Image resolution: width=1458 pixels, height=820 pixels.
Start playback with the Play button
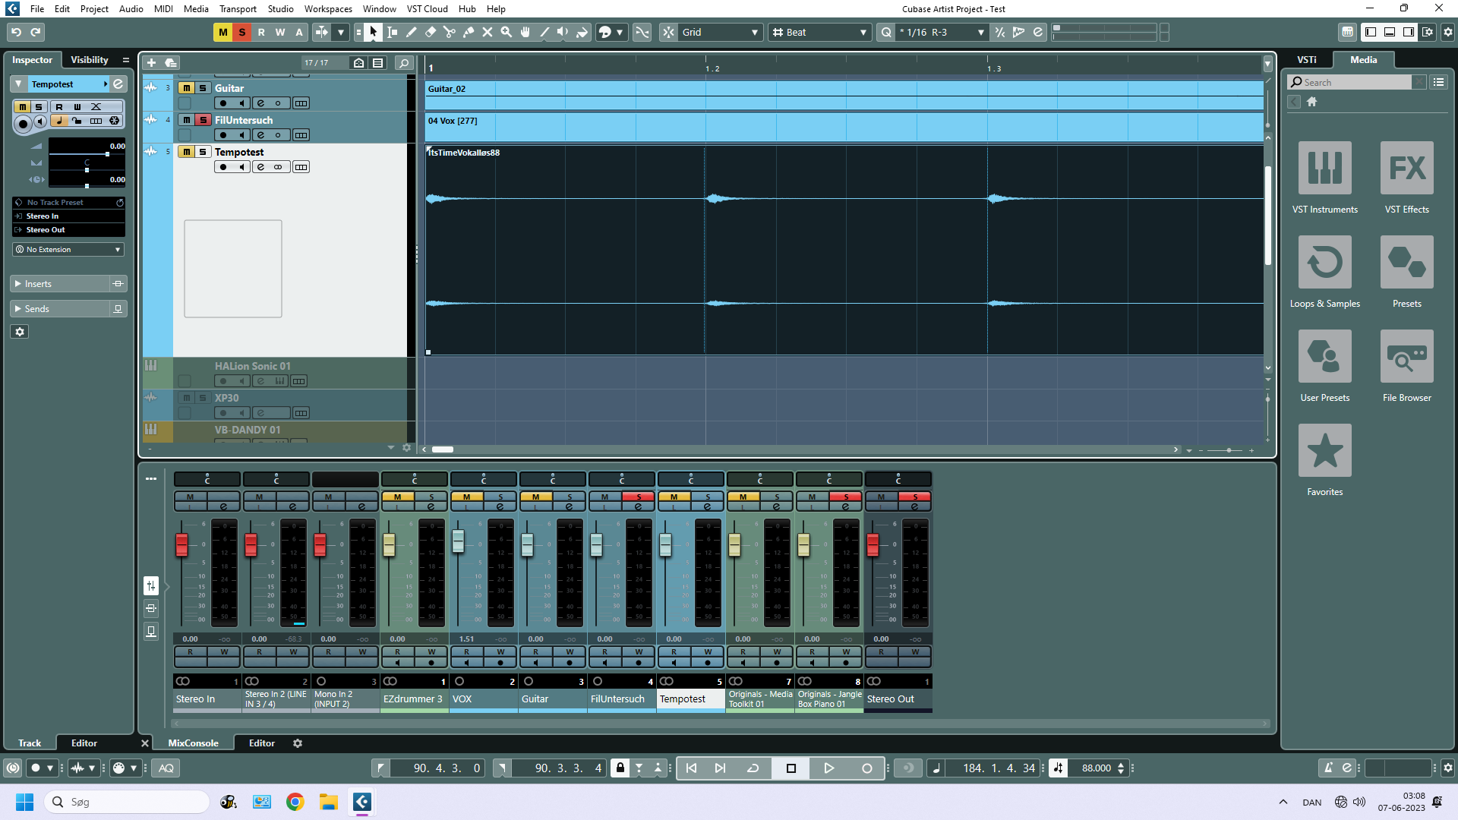828,768
